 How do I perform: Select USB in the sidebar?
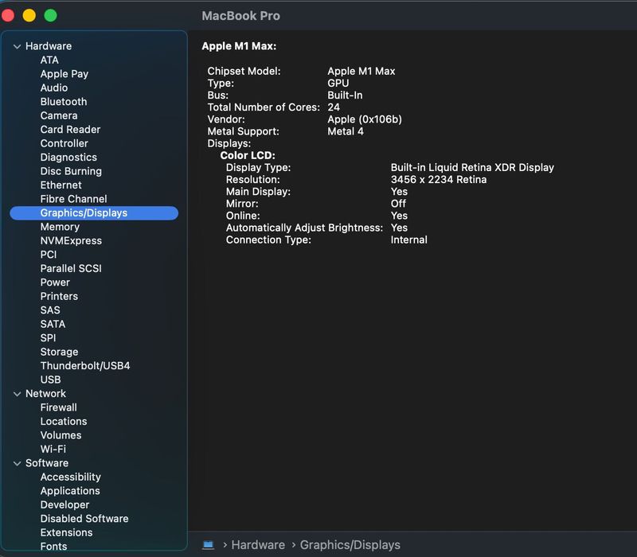[x=51, y=380]
